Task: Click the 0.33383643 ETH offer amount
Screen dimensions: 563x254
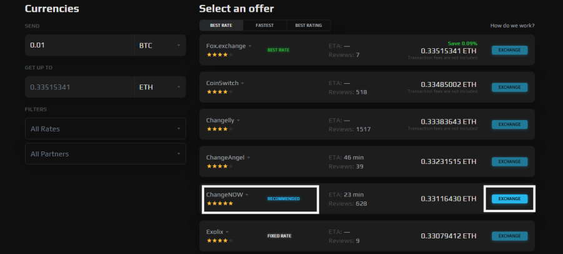Action: [449, 121]
